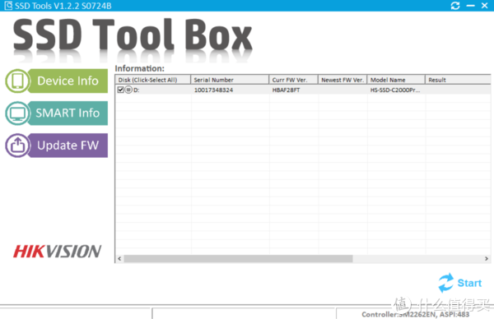Screen dimensions: 494x319
Task: Click the green Device Info tablet icon
Action: (17, 81)
